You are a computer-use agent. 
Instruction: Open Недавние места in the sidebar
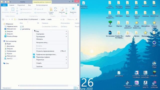coord(11,26)
